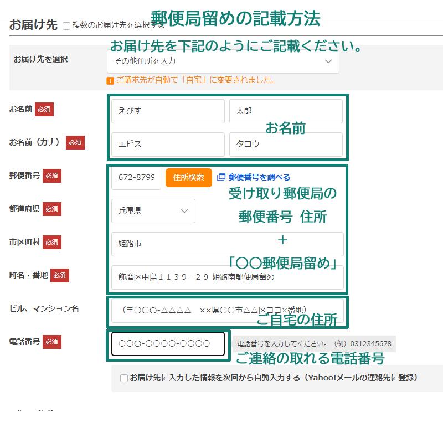Viewport: 443px width, 443px height.
Task: Click the 町名・番地 field with 姫路南郵便局留め
Action: tap(227, 277)
